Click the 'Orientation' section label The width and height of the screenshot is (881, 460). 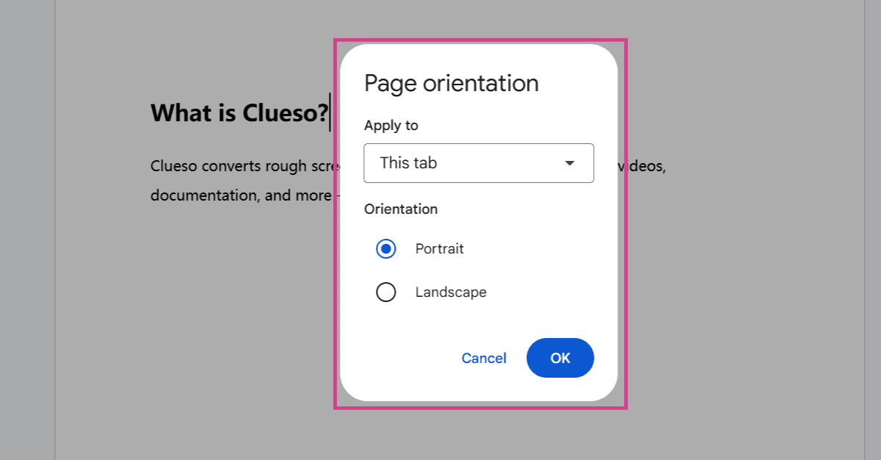pos(401,209)
